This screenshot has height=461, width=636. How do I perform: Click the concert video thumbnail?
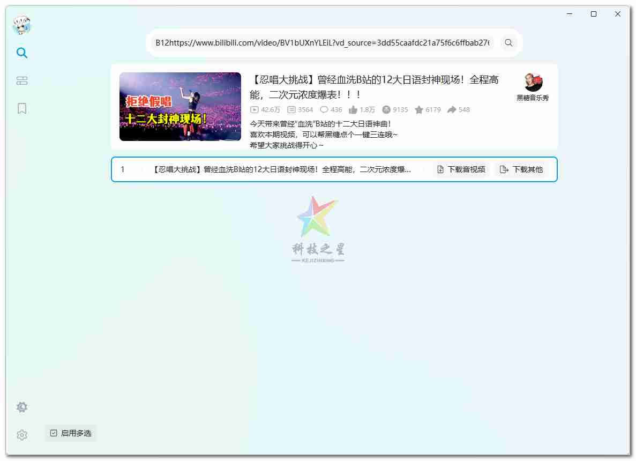[x=180, y=107]
